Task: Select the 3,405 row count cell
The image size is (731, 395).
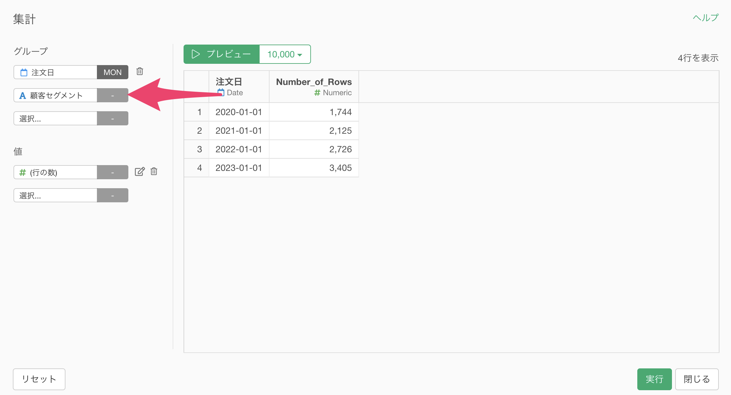Action: tap(314, 168)
